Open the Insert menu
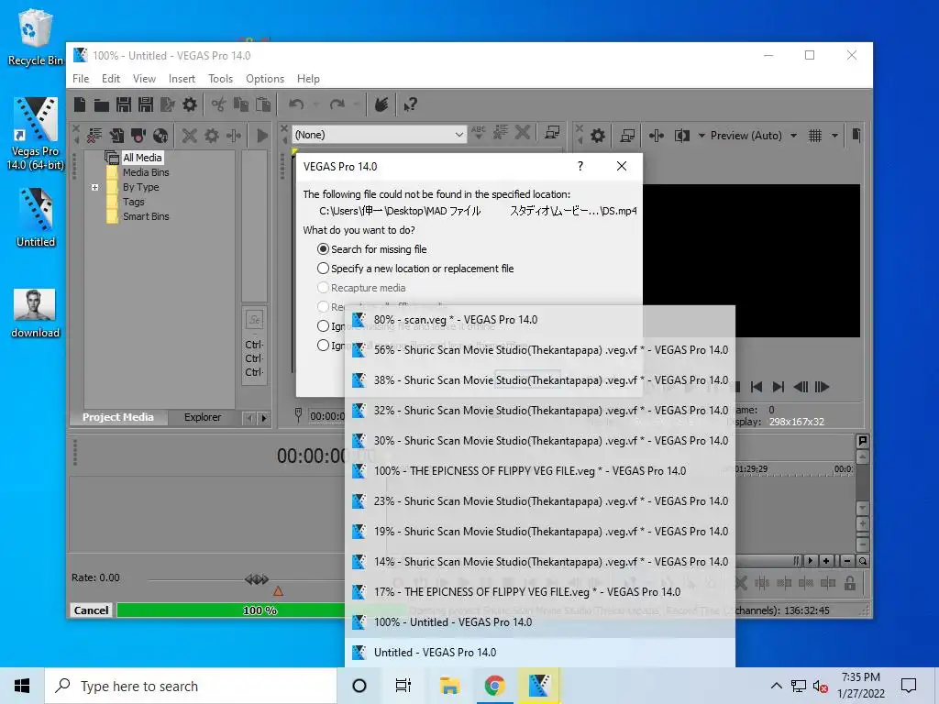This screenshot has width=939, height=704. tap(182, 79)
